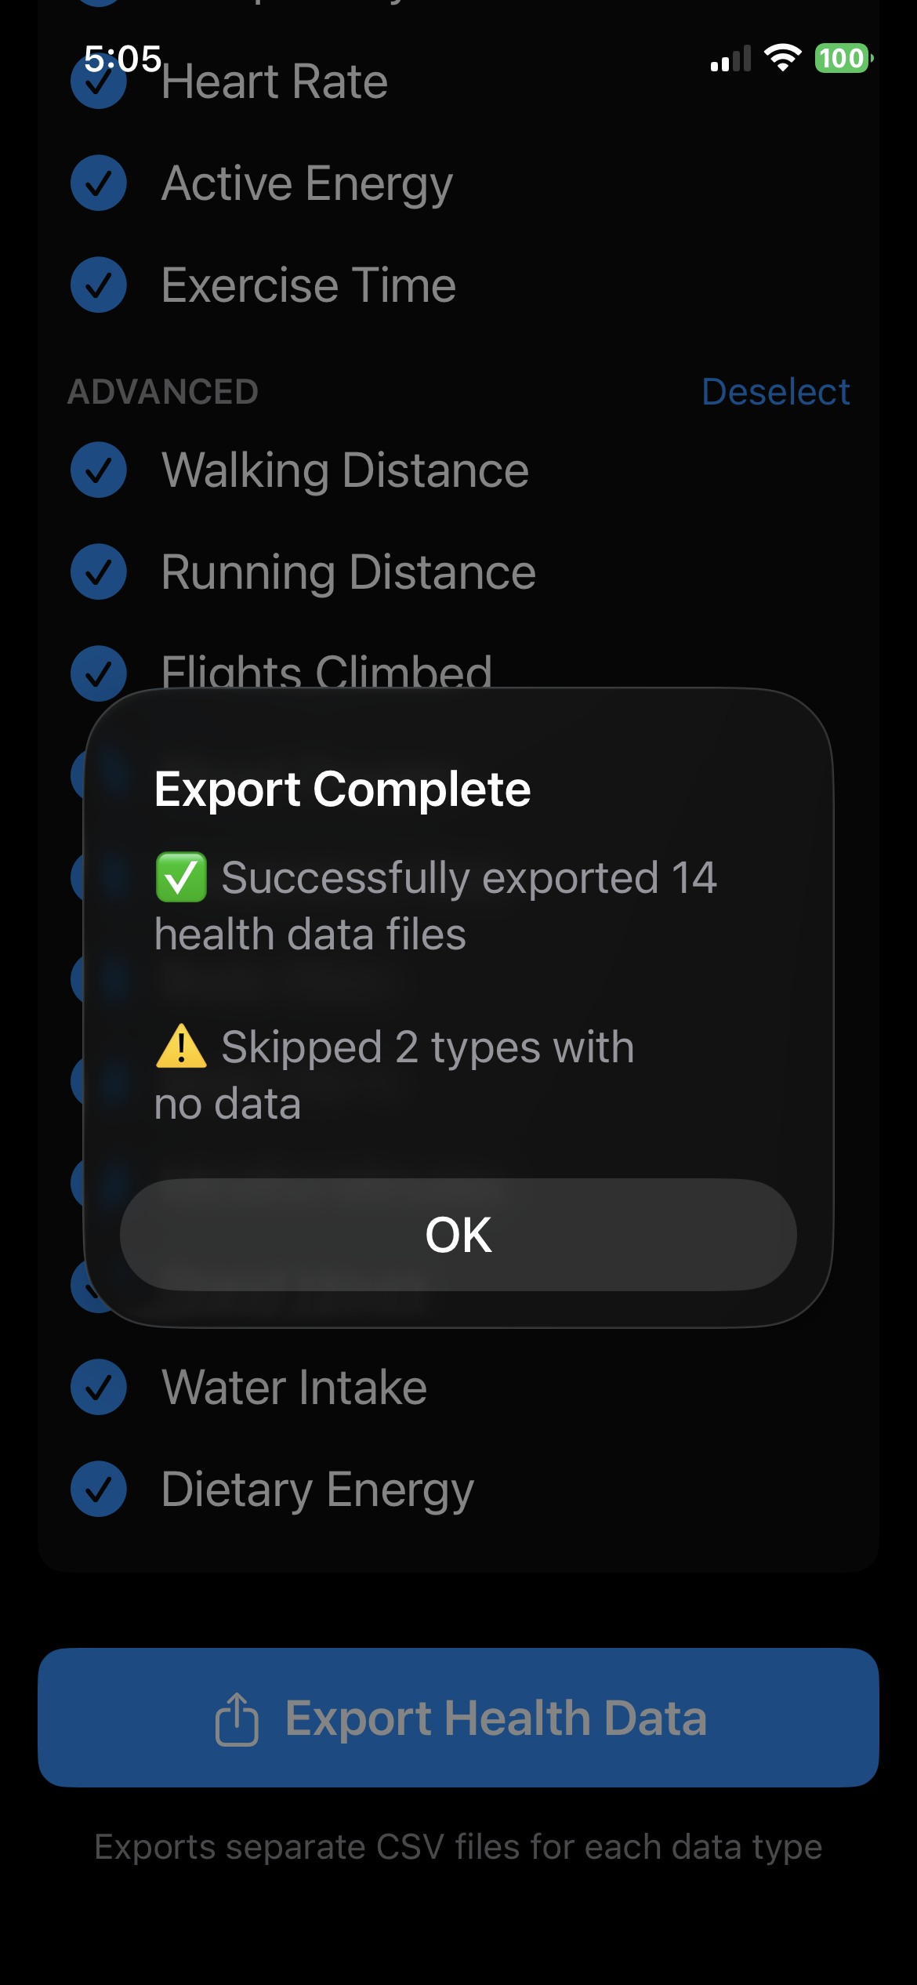This screenshot has width=917, height=1985.
Task: Toggle the Running Distance checkbox
Action: [x=99, y=572]
